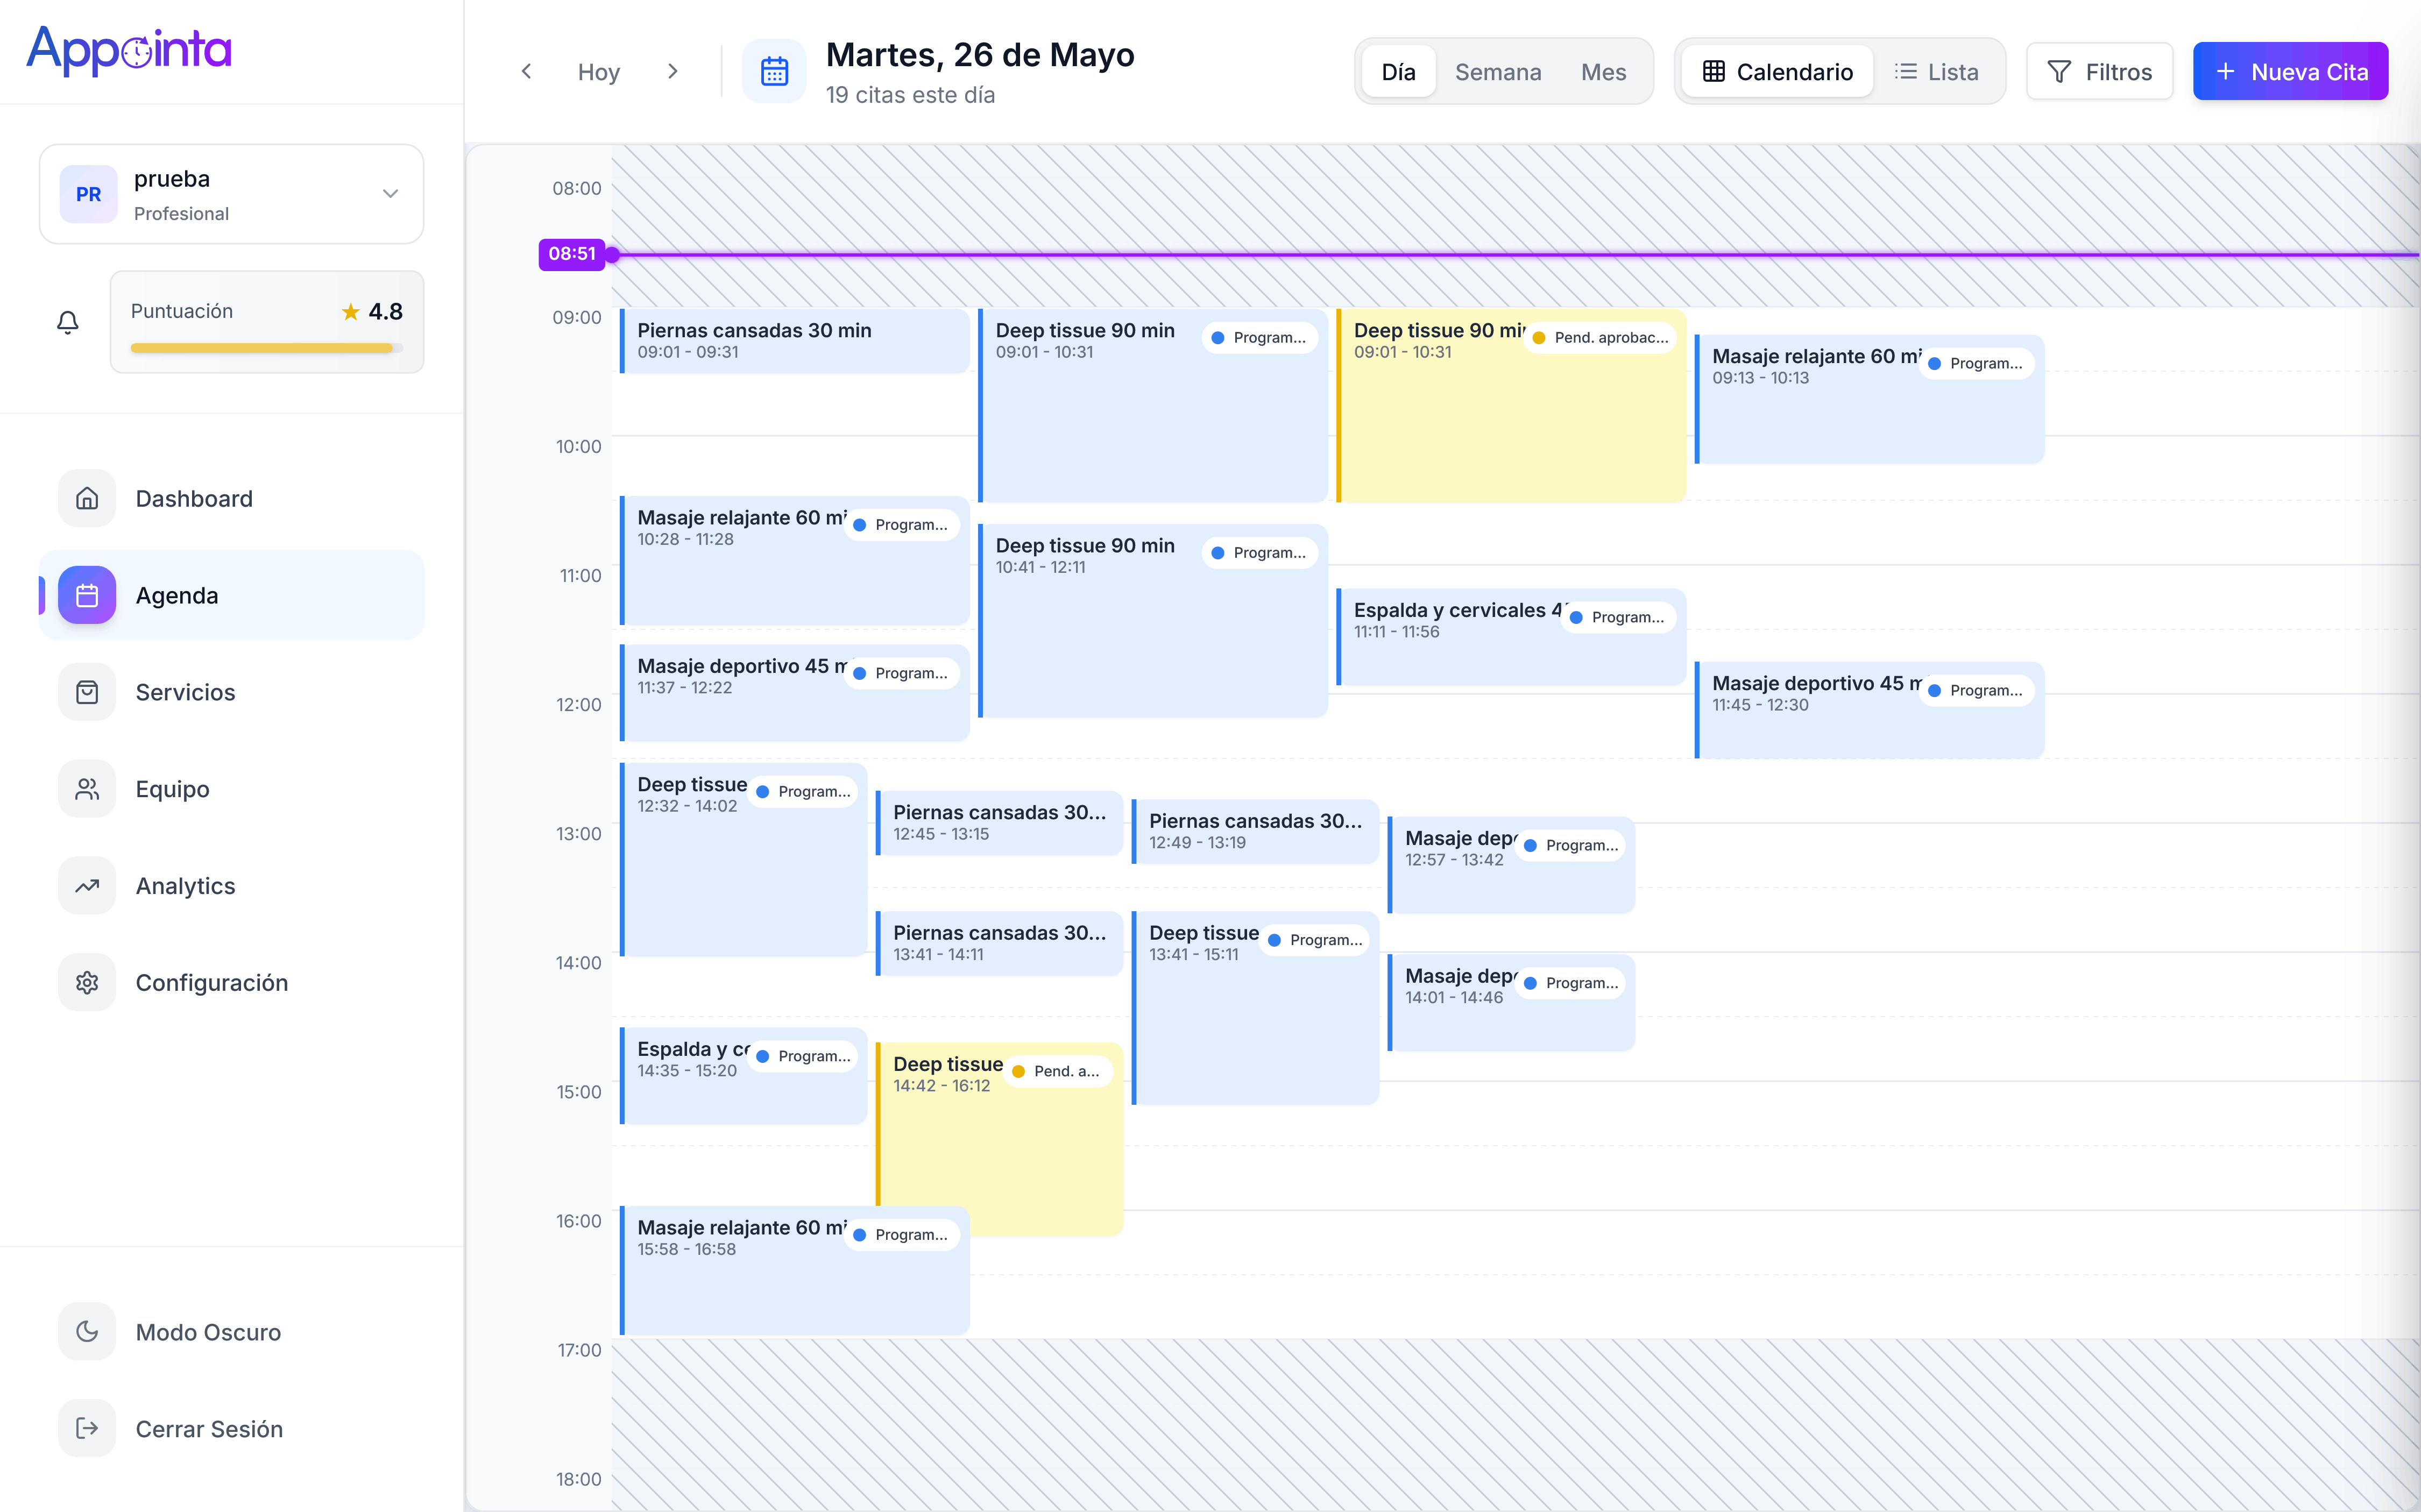
Task: Open Servicios menu item
Action: [232, 692]
